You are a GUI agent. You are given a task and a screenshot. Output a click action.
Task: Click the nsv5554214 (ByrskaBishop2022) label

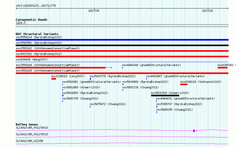[39, 37]
